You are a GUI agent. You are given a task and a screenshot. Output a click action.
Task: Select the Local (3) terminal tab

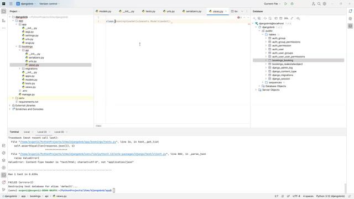[x=59, y=132]
